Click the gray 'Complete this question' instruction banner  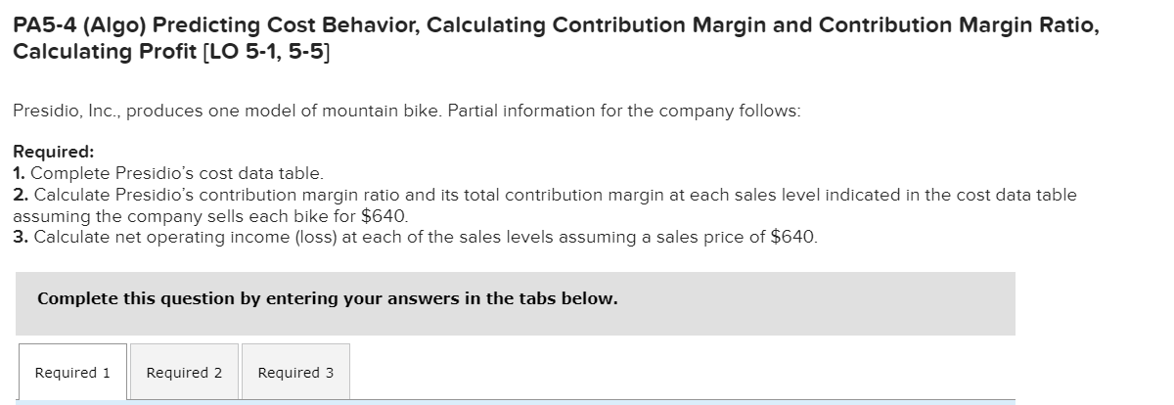coord(515,303)
